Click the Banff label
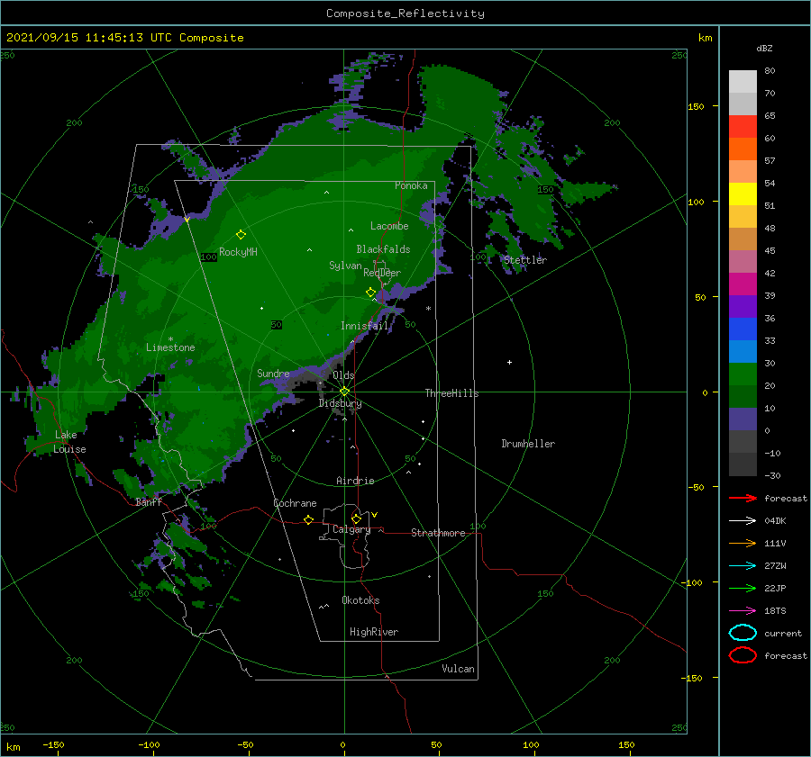The image size is (811, 757). pos(149,501)
